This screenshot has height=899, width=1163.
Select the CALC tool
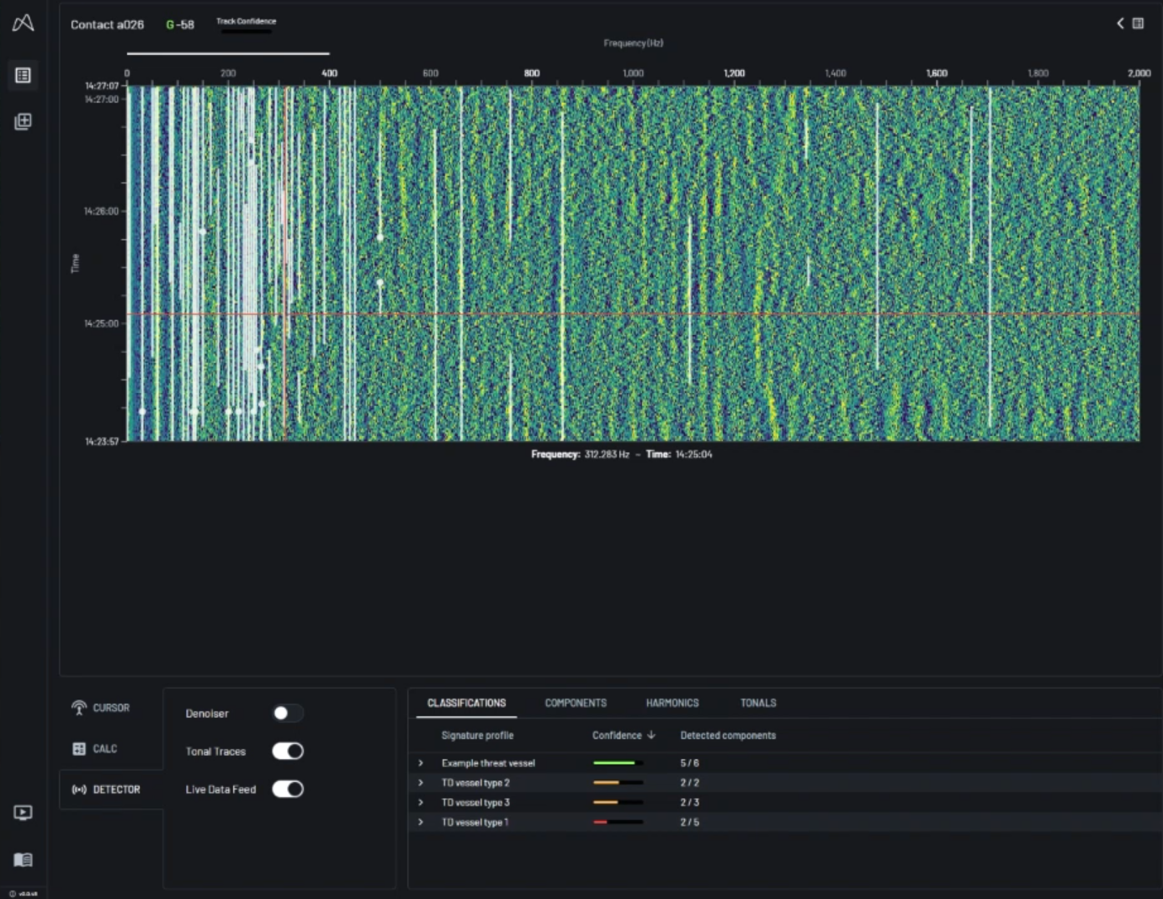[x=95, y=748]
